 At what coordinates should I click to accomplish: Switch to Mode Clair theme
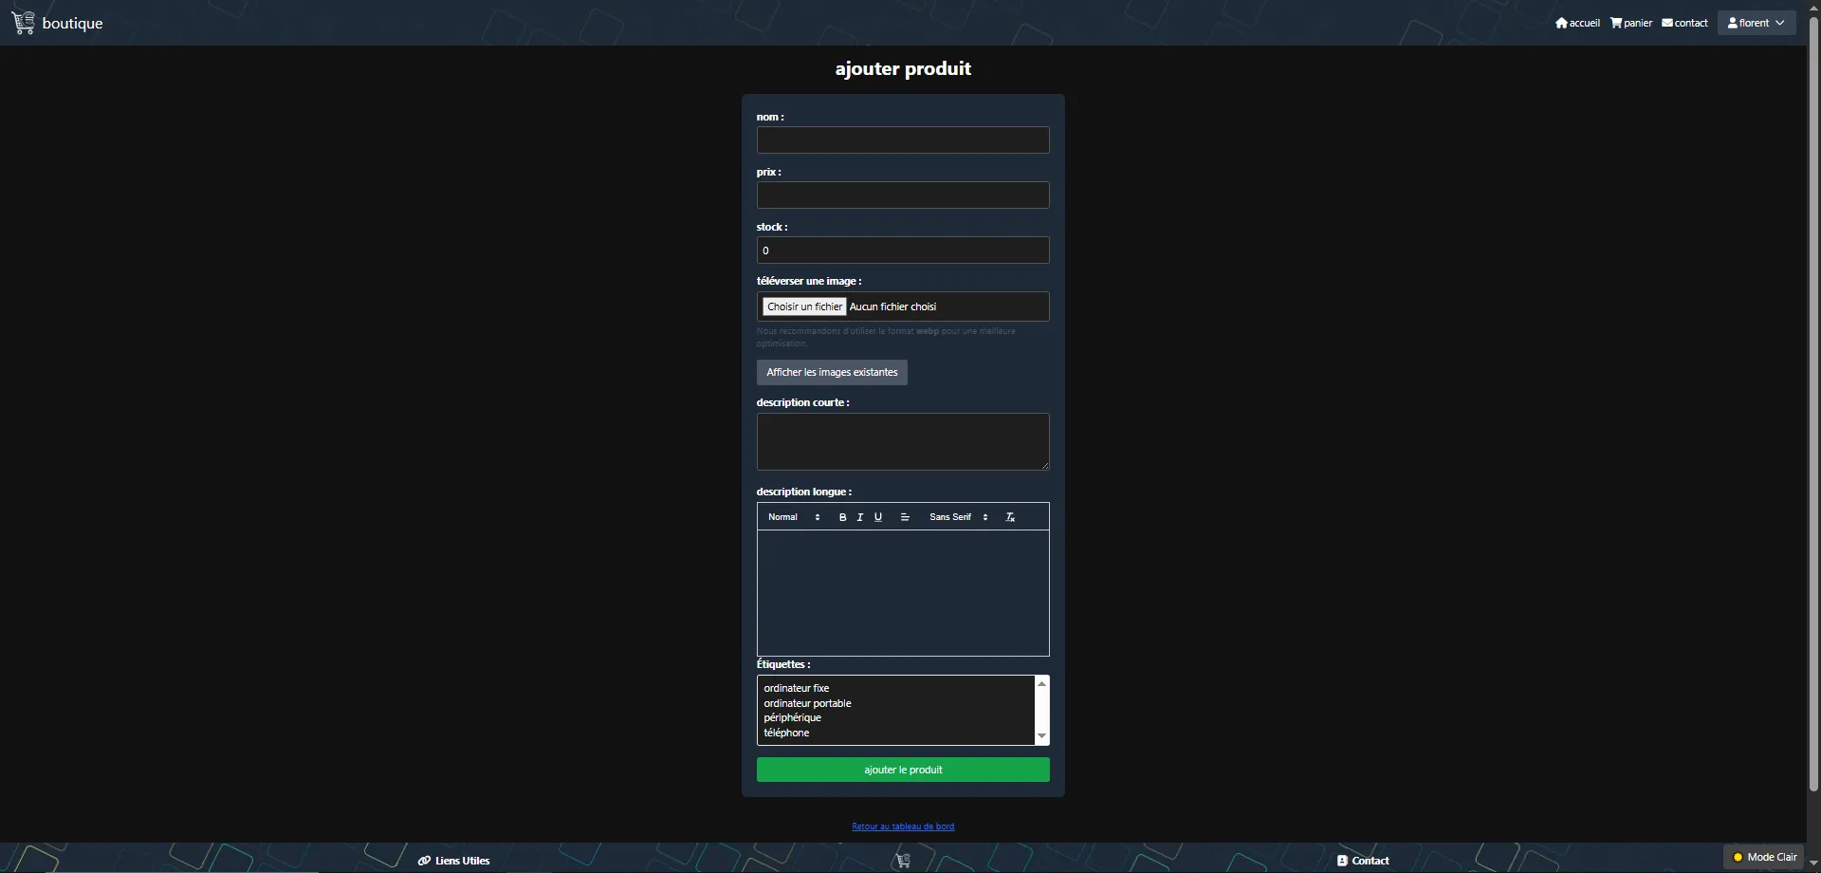tap(1764, 857)
